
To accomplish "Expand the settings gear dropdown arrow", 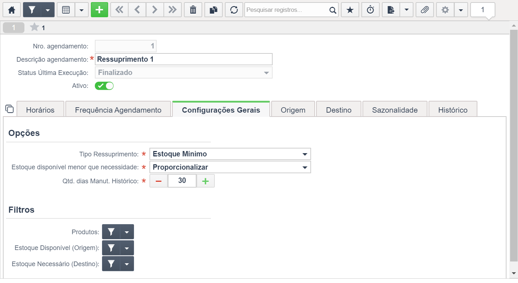I will click(x=461, y=10).
